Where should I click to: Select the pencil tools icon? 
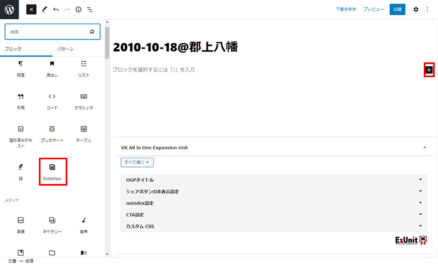pos(44,9)
